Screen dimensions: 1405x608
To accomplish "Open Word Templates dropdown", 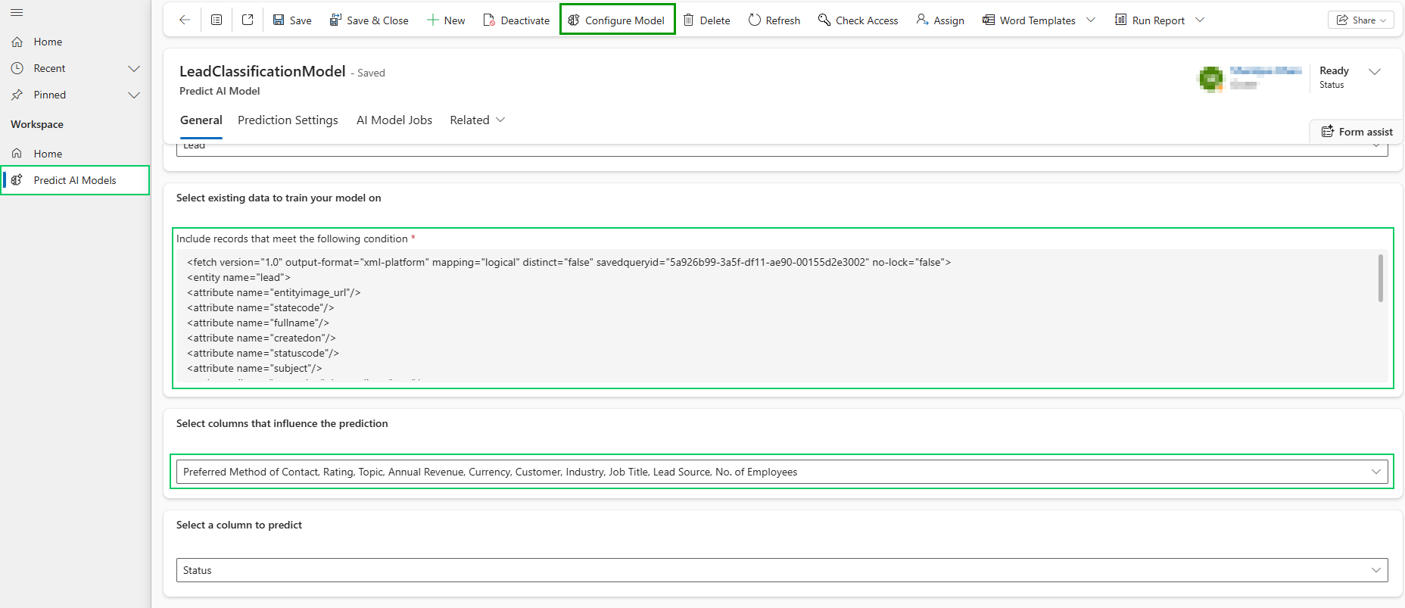I will (1091, 20).
